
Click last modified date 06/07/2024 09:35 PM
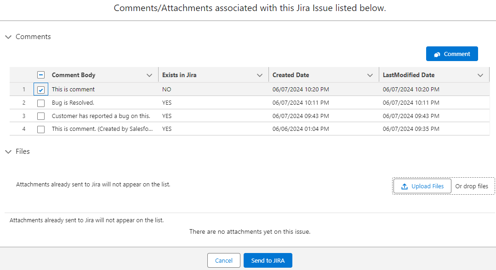[x=411, y=129]
